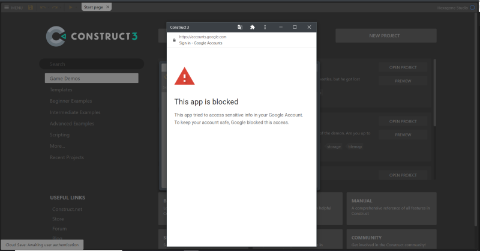Viewport: 480px width, 251px height.
Task: Click the third OPEN PROJECT button
Action: tap(403, 175)
